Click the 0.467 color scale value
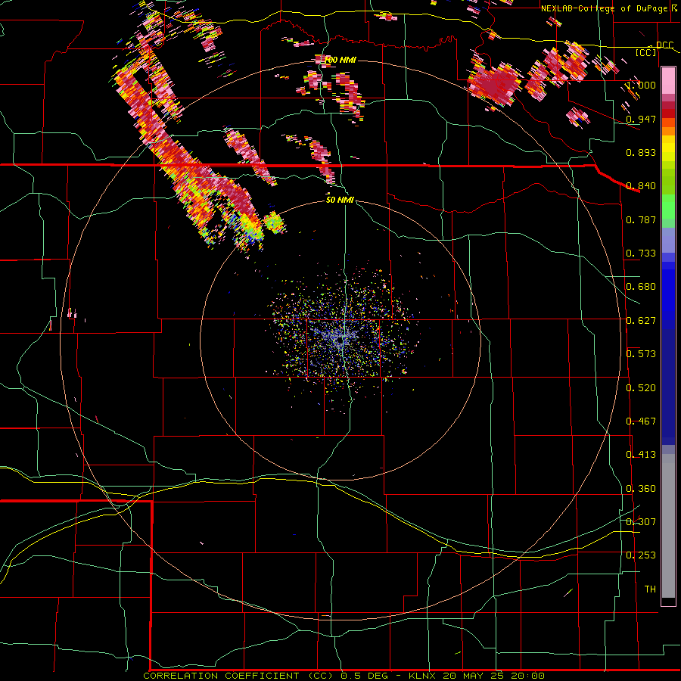681x681 pixels. (x=641, y=421)
